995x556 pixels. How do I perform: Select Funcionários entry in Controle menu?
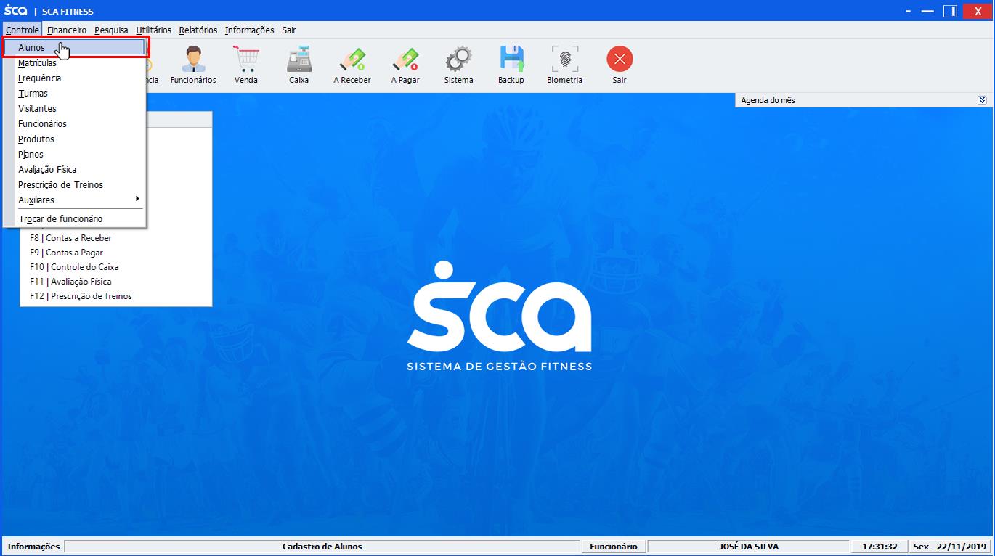click(x=80, y=124)
